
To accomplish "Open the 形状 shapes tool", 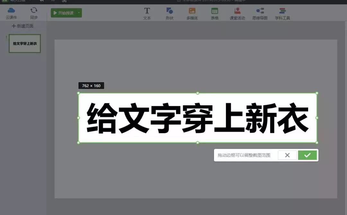I will pos(169,13).
